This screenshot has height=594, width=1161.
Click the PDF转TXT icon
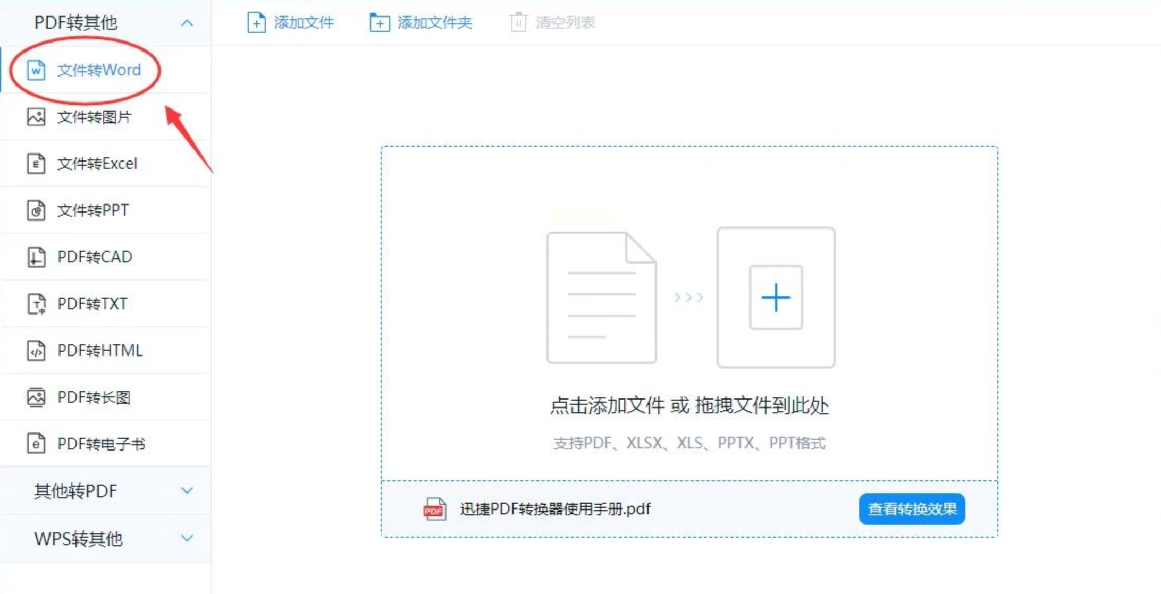tap(36, 304)
